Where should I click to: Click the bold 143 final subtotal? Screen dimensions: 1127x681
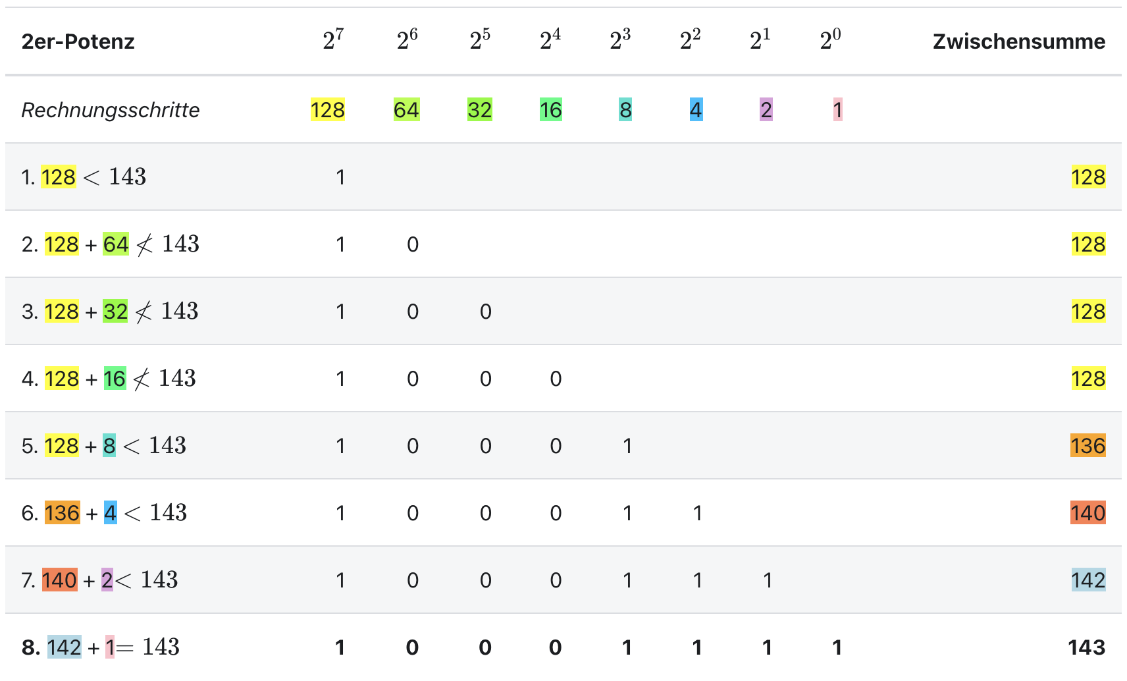1086,647
